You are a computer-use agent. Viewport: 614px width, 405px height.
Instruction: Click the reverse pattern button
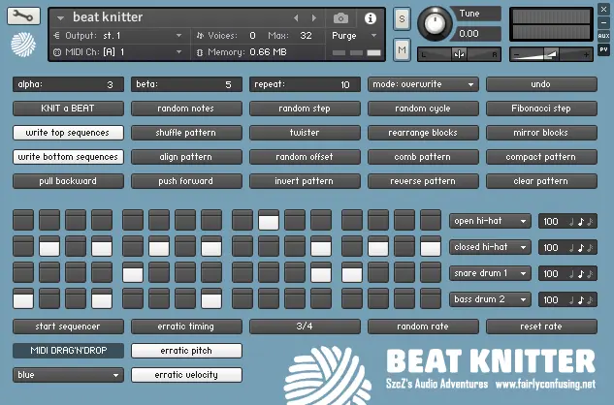[x=423, y=181]
